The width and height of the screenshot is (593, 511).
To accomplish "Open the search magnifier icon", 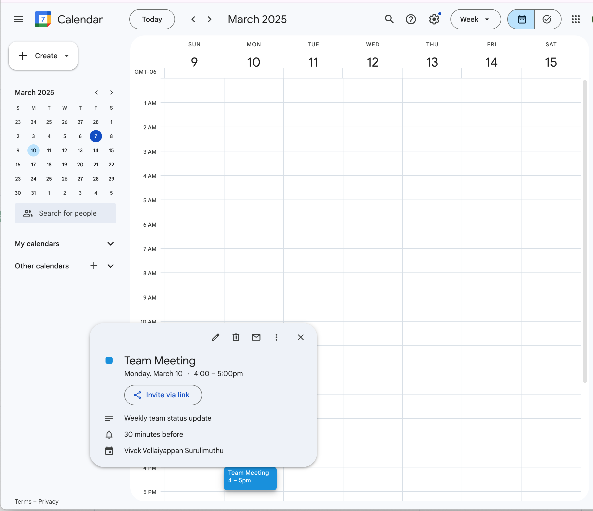I will tap(389, 19).
